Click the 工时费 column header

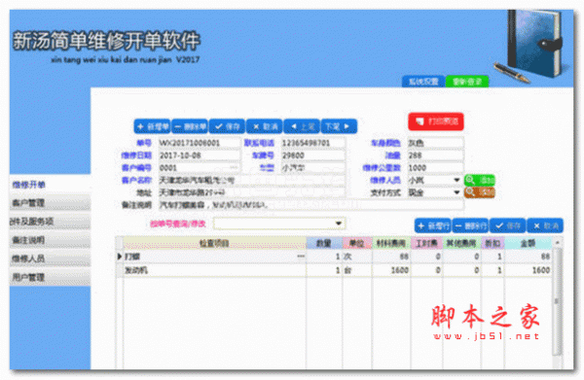click(426, 243)
